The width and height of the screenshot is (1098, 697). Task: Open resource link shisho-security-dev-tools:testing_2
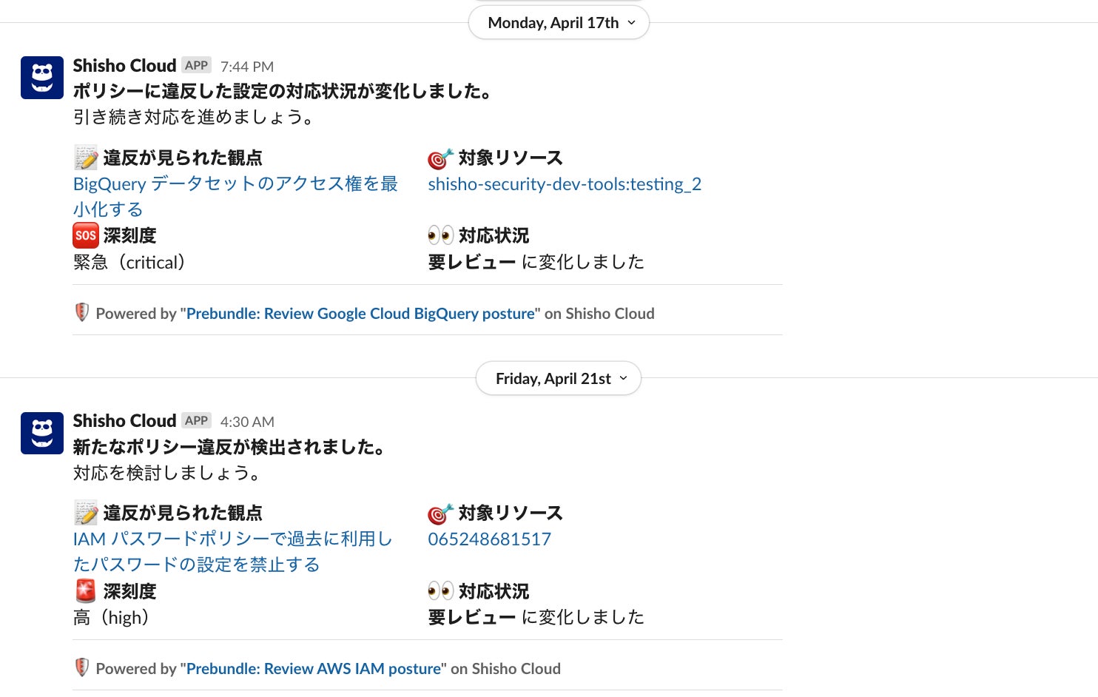pos(565,184)
